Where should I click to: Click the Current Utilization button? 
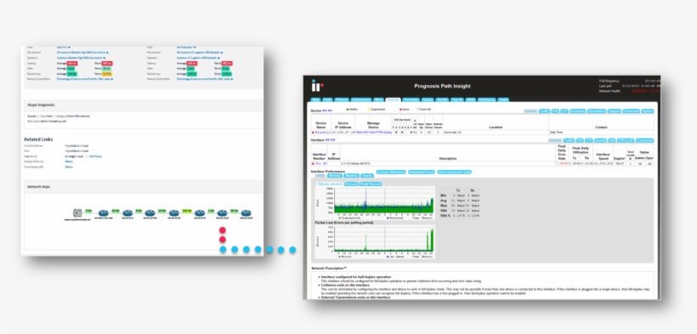[x=391, y=173]
